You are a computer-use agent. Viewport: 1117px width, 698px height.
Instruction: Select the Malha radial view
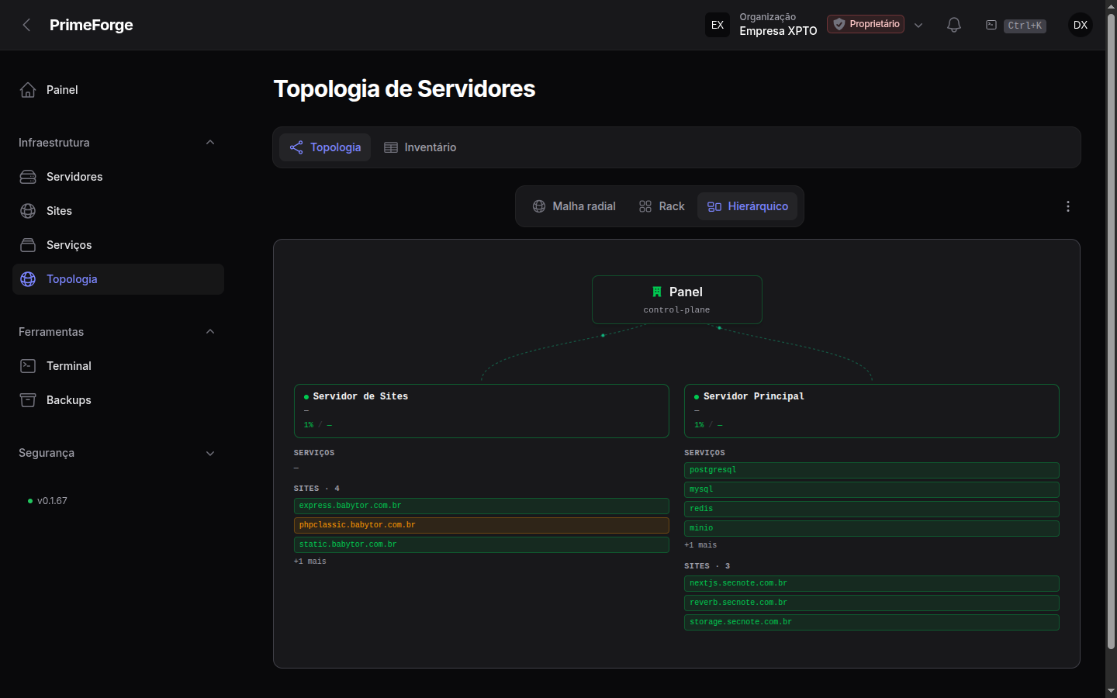574,206
